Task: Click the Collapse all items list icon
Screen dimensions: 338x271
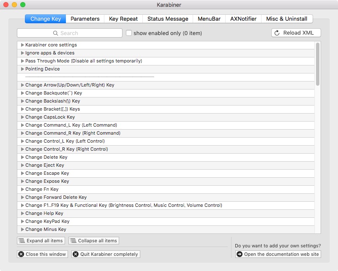Action: click(x=73, y=241)
